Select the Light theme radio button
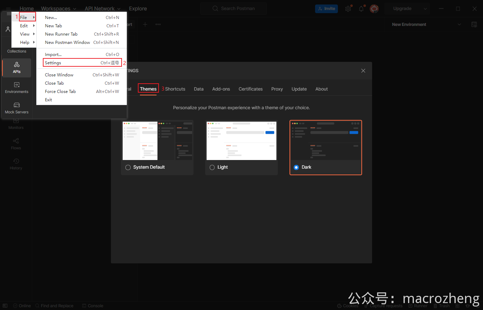Viewport: 483px width, 310px height. point(212,167)
